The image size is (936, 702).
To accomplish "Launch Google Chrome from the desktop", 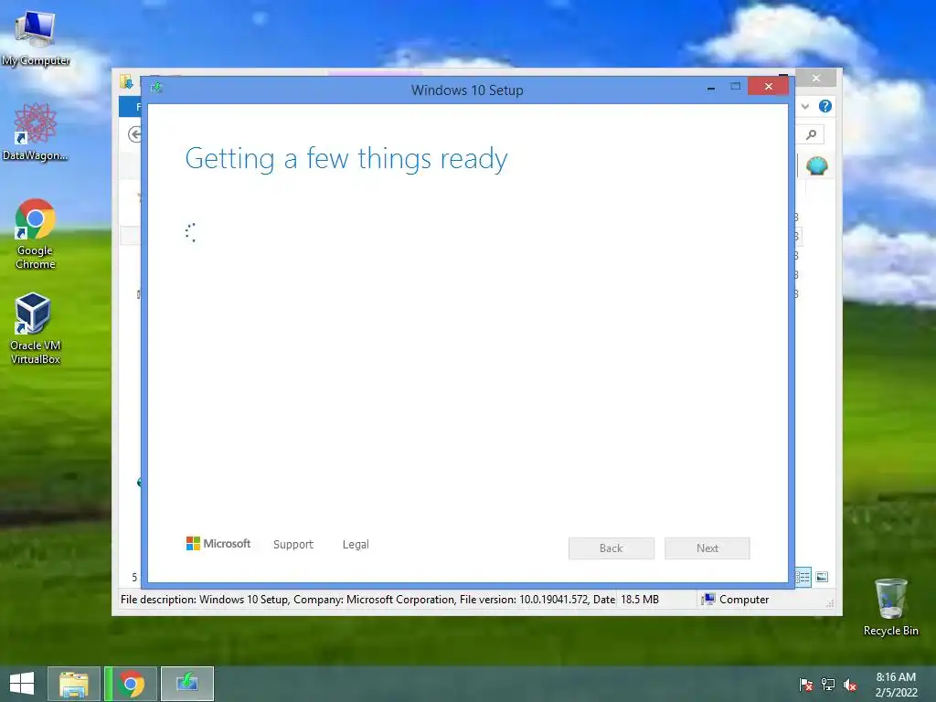I will 36,233.
